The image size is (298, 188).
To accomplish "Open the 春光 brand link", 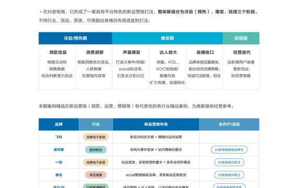I will tap(59, 175).
